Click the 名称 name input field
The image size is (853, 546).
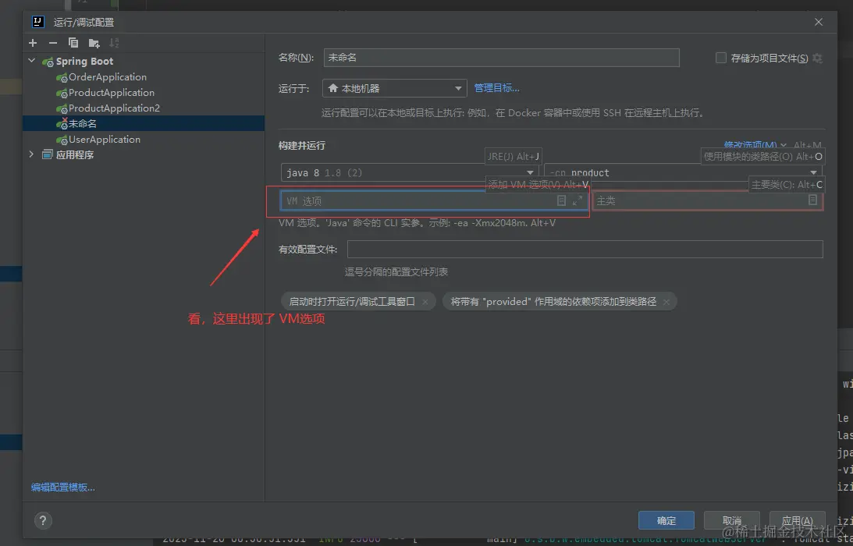click(x=501, y=58)
